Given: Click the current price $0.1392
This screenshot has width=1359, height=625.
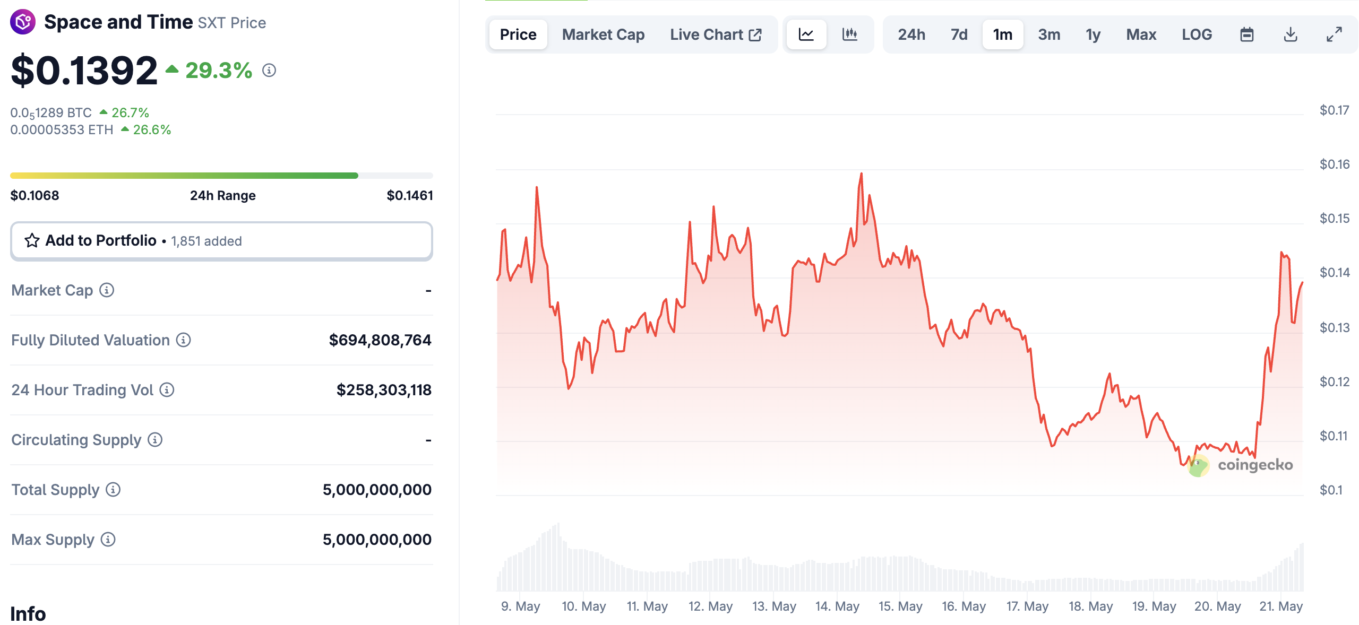Looking at the screenshot, I should [x=84, y=71].
